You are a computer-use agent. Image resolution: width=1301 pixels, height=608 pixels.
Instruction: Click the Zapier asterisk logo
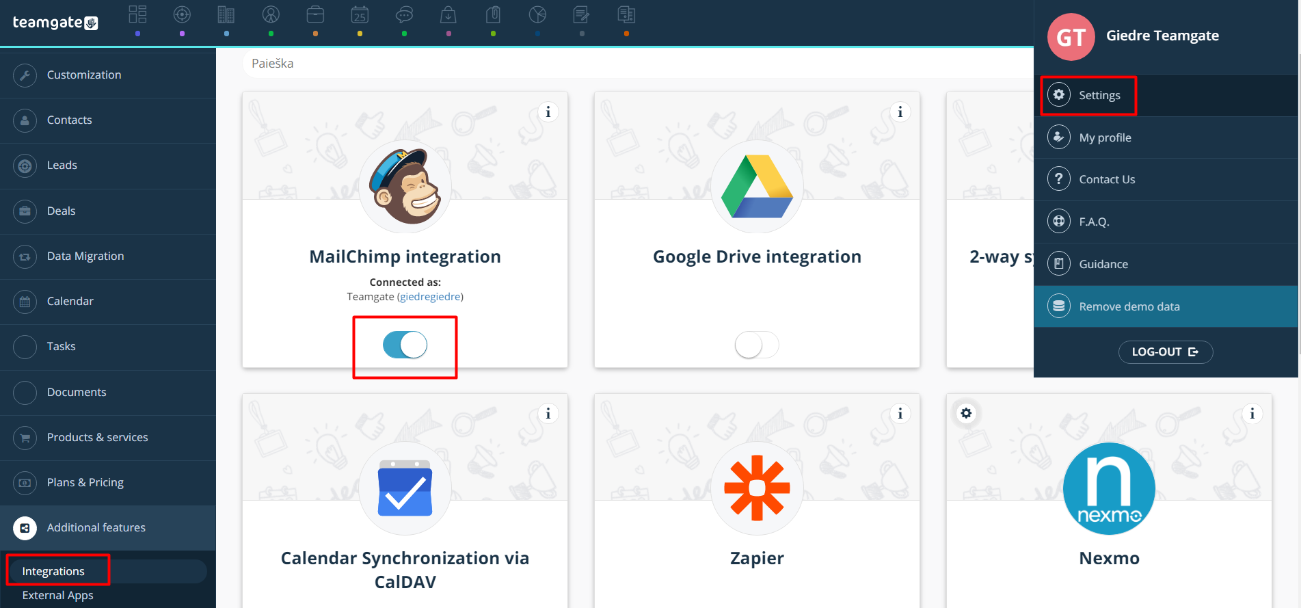(757, 488)
